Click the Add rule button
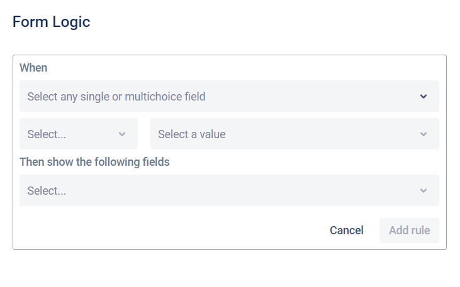 [409, 230]
